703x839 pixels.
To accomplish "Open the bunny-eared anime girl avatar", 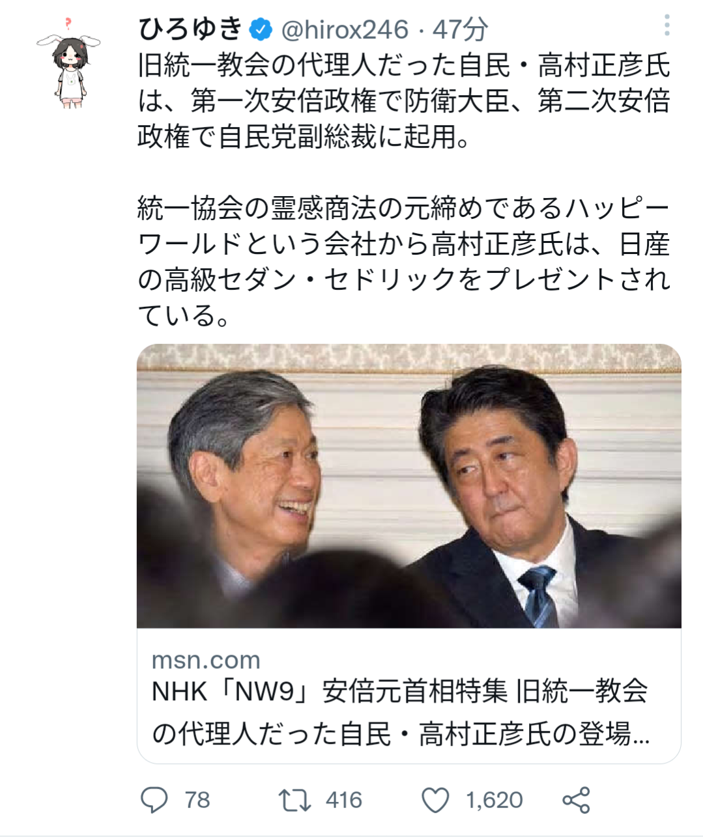I will 69,63.
